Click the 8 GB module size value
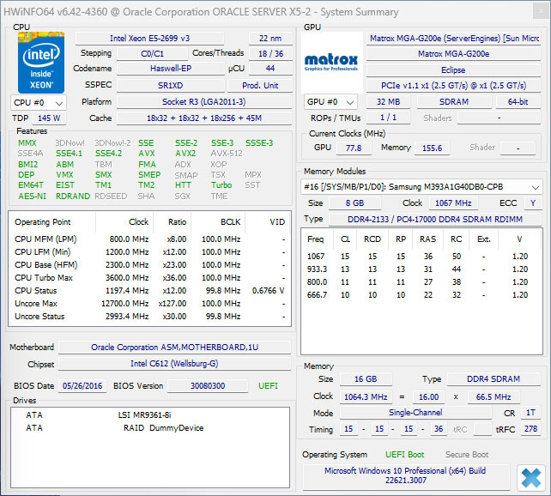The image size is (551, 496). point(354,203)
